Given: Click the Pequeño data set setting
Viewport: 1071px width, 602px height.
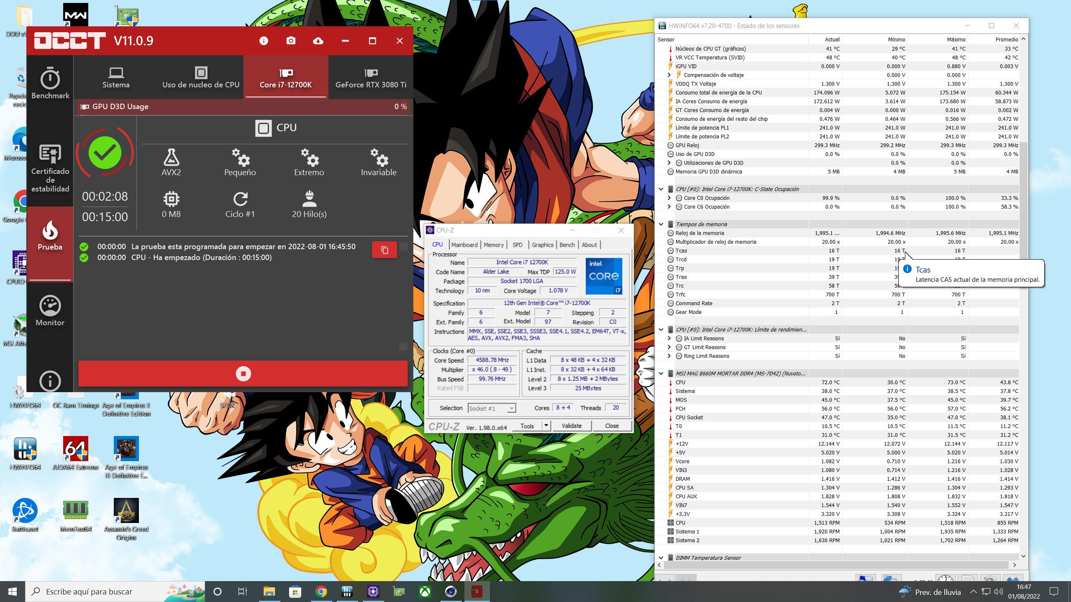Looking at the screenshot, I should [x=240, y=162].
